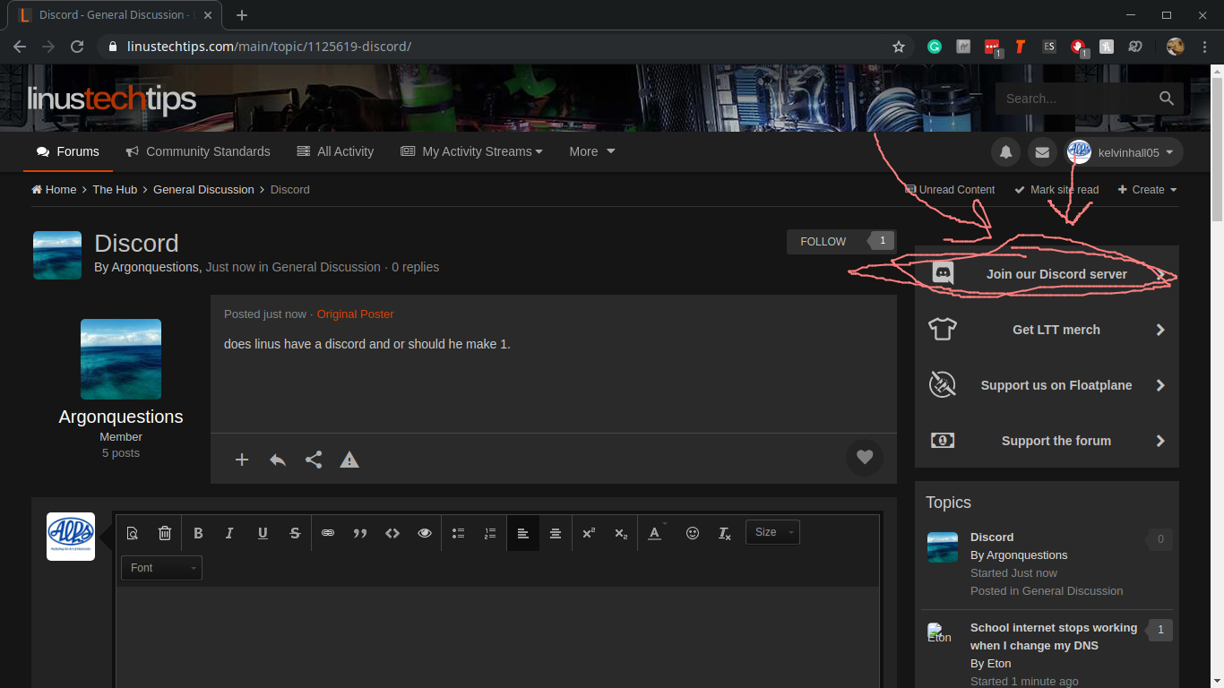Open Unread Content
The height and width of the screenshot is (688, 1224).
[x=950, y=190]
